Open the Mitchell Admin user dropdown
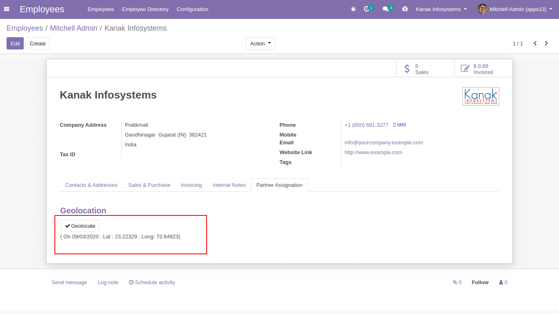 515,9
